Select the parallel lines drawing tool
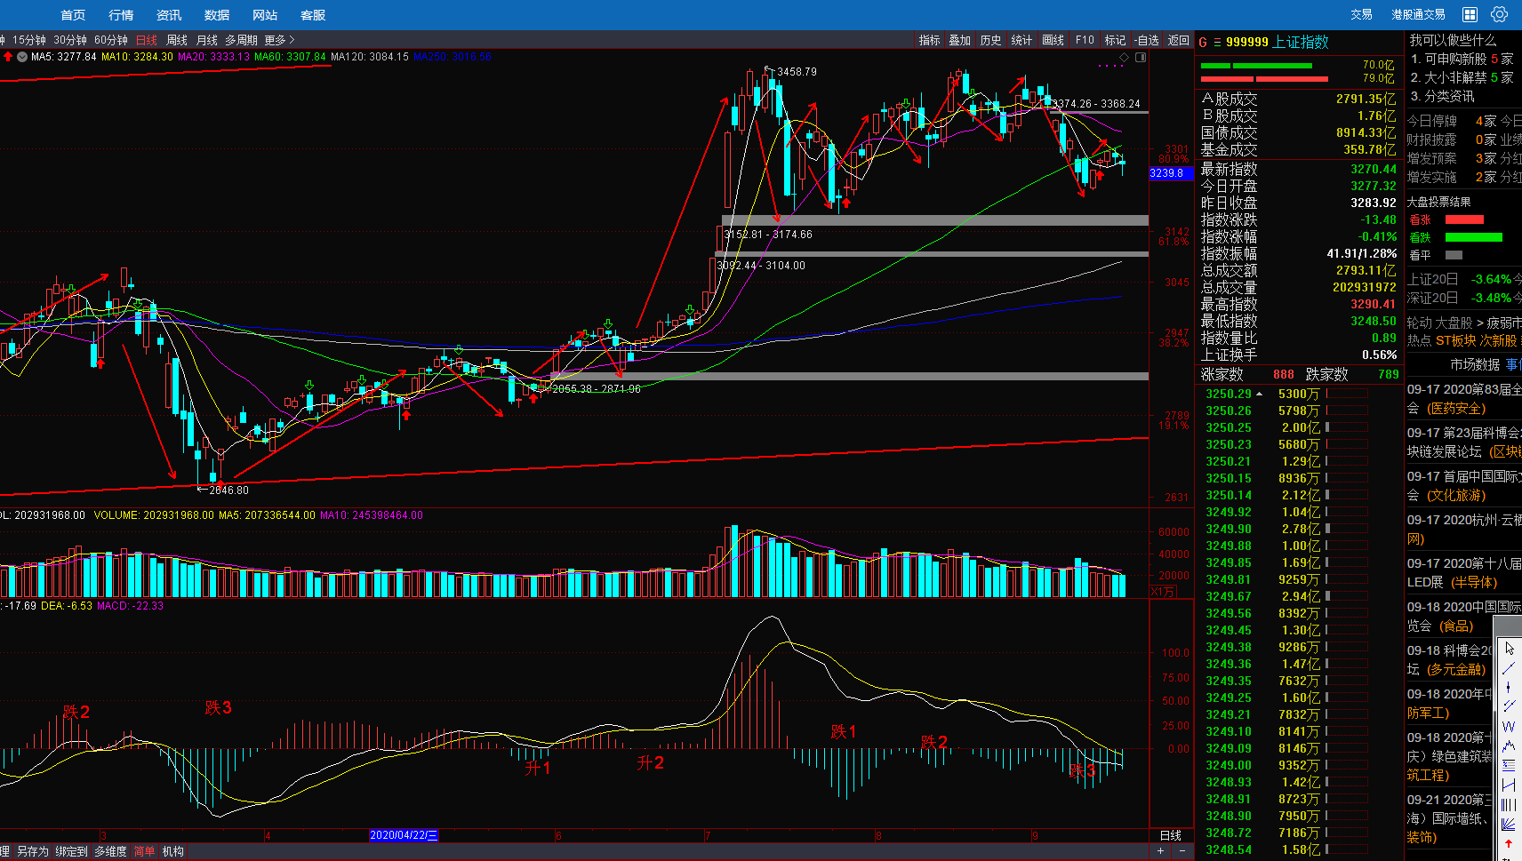The image size is (1522, 861). 1509,706
